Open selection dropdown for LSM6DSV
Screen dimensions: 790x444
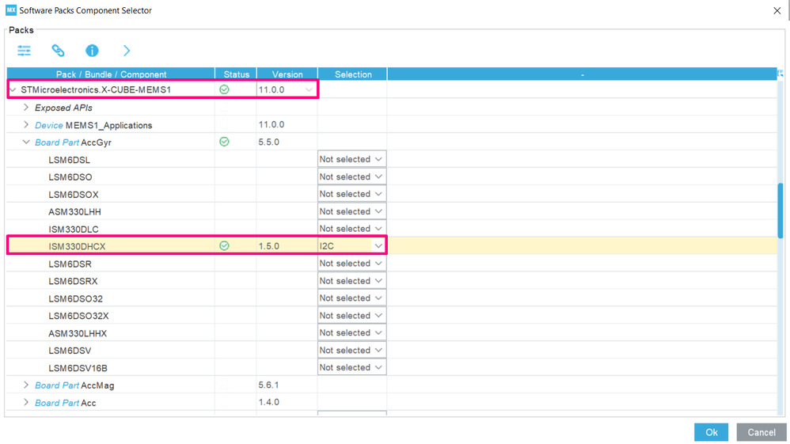pos(351,351)
